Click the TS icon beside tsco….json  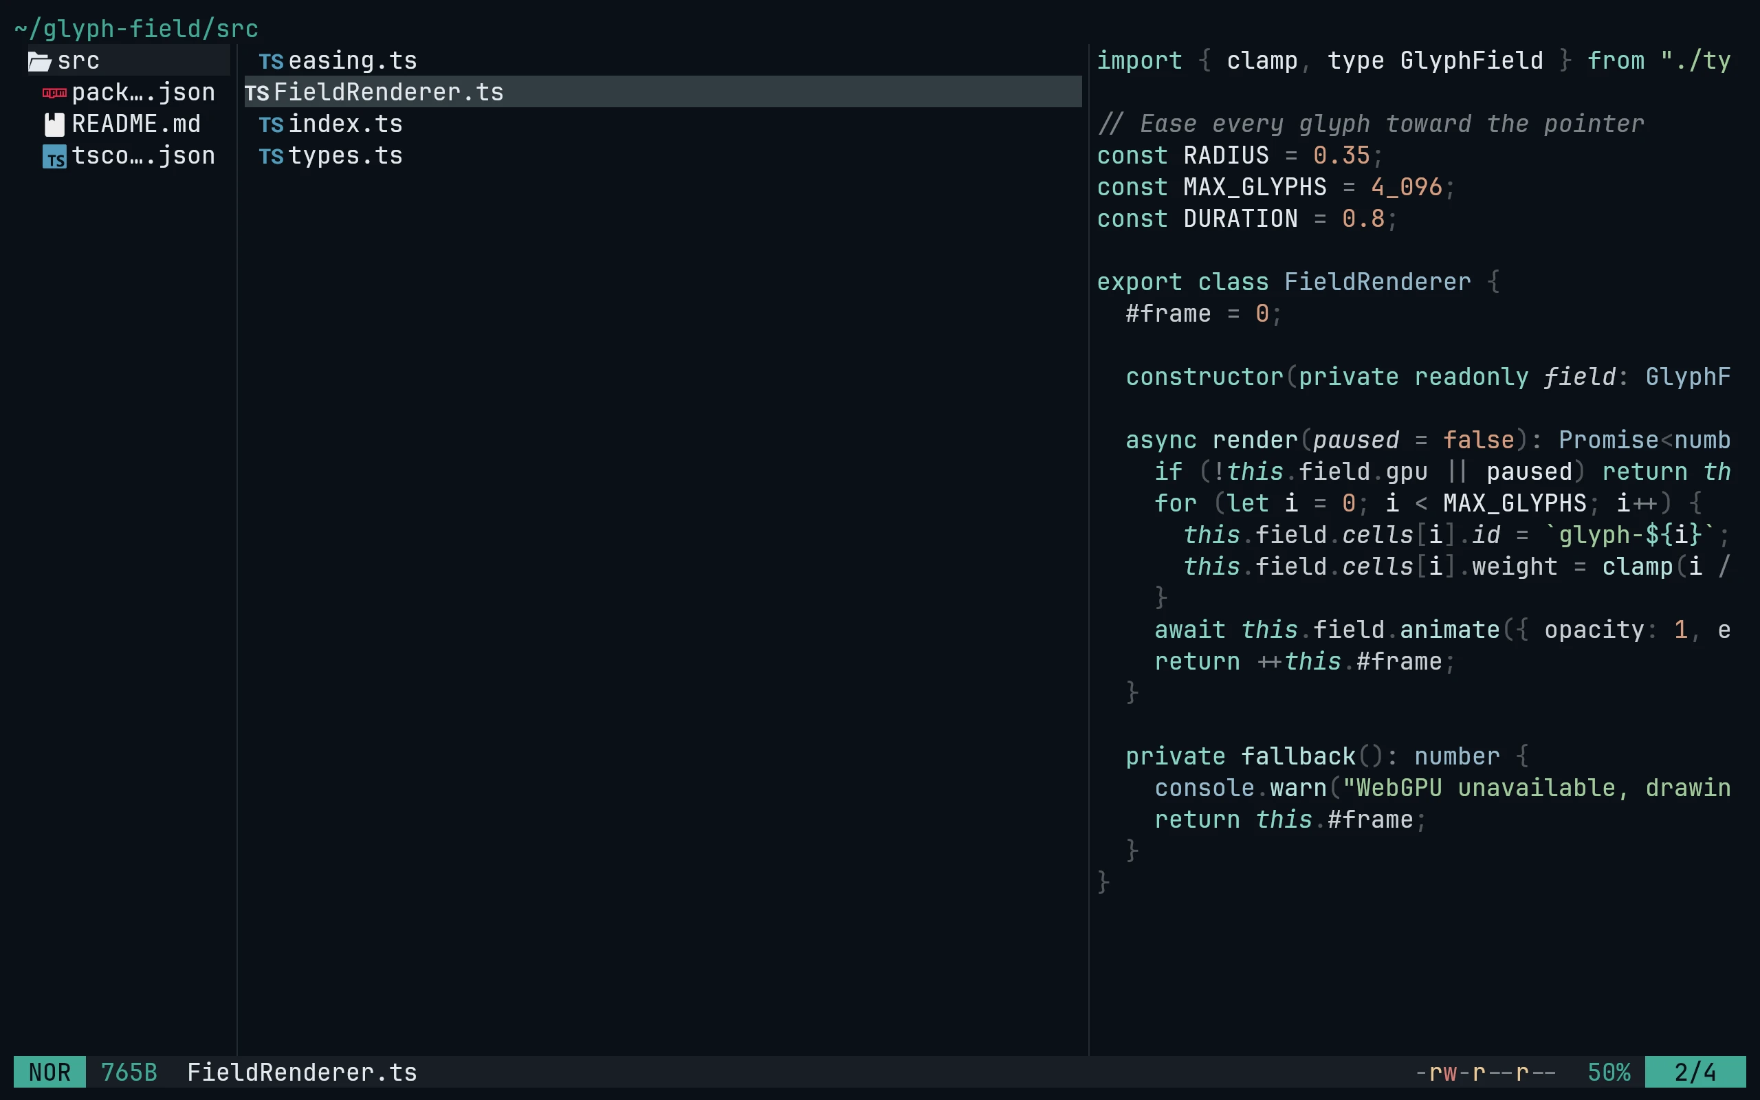point(54,157)
